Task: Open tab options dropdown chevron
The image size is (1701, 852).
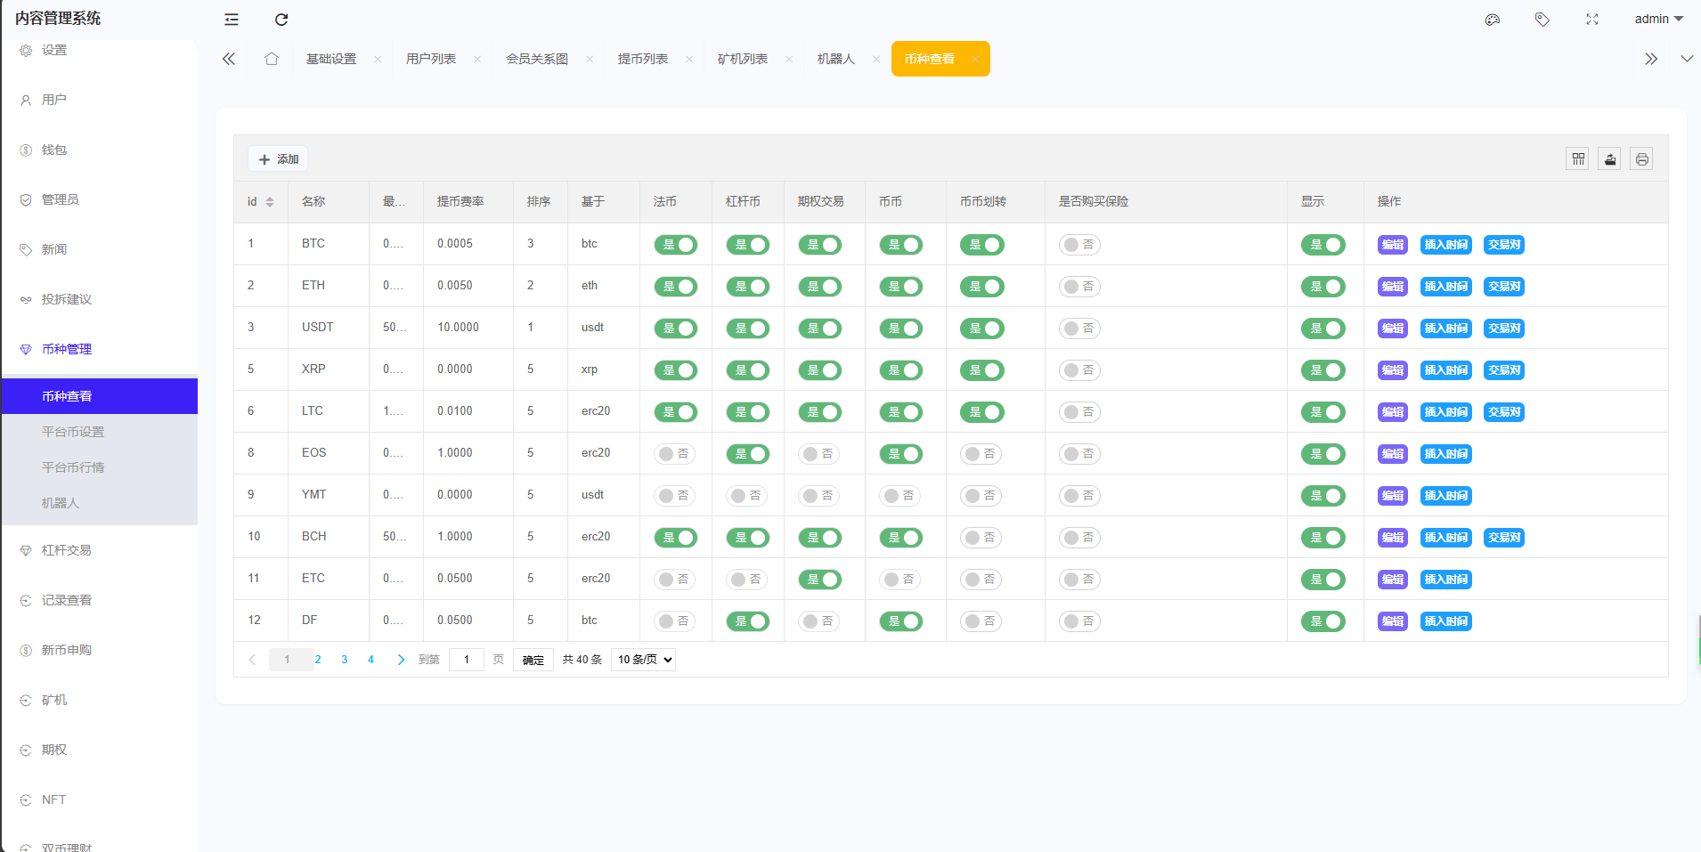Action: 1687,59
